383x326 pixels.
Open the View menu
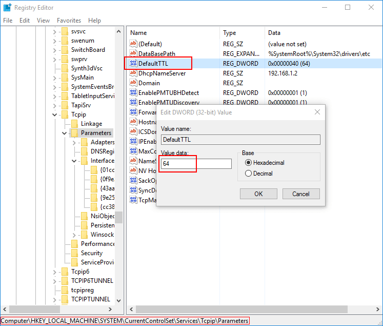tap(43, 21)
